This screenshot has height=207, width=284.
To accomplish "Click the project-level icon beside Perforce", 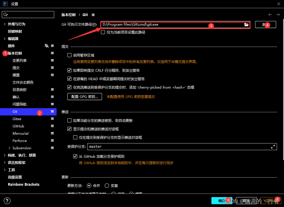I will click(x=52, y=141).
